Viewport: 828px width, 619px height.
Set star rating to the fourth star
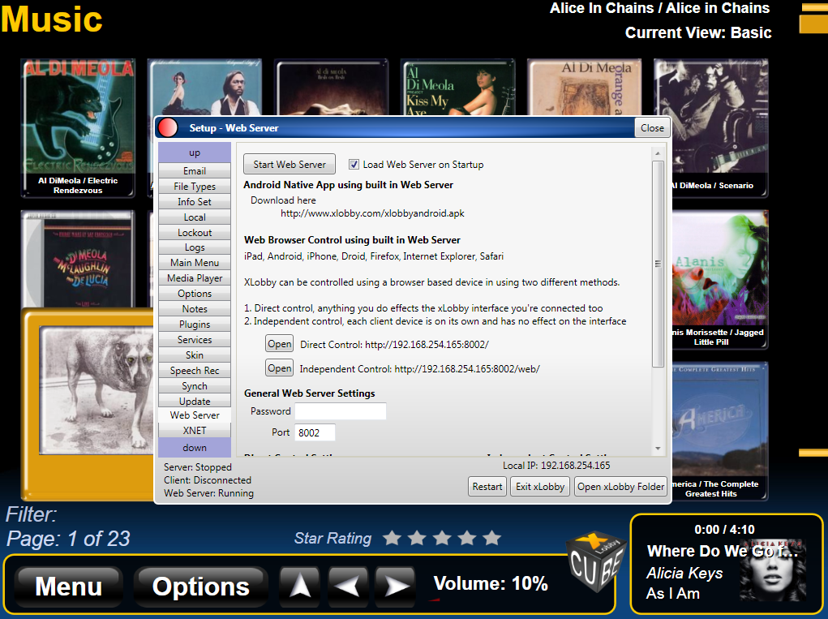coord(467,538)
